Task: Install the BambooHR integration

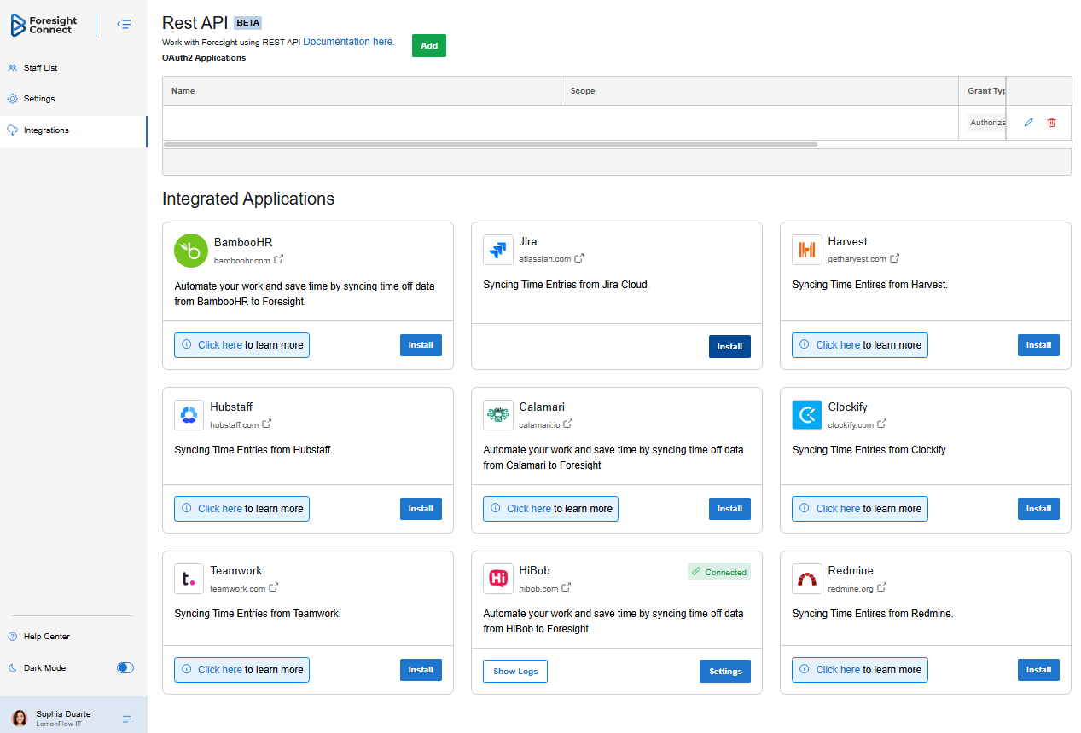Action: pyautogui.click(x=421, y=345)
